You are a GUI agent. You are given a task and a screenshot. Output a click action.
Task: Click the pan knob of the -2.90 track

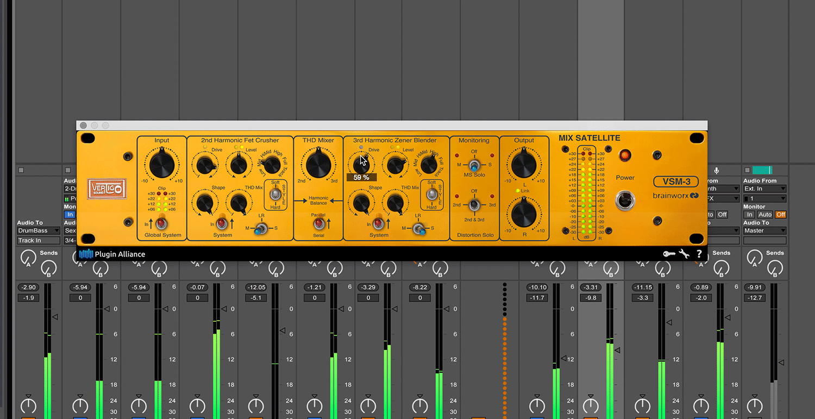(28, 405)
